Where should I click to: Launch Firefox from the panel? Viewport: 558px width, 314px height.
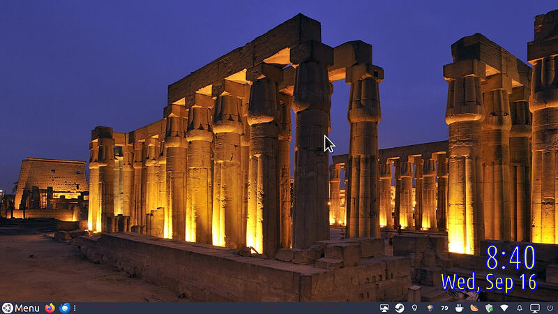click(50, 308)
